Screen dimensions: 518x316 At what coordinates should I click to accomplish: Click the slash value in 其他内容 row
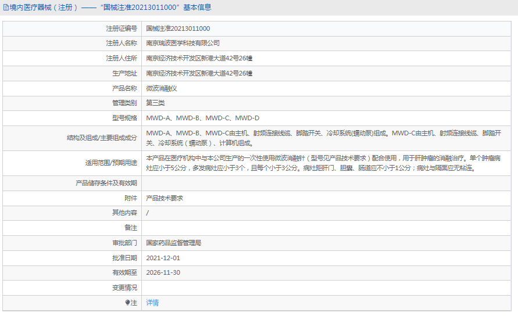[147, 213]
